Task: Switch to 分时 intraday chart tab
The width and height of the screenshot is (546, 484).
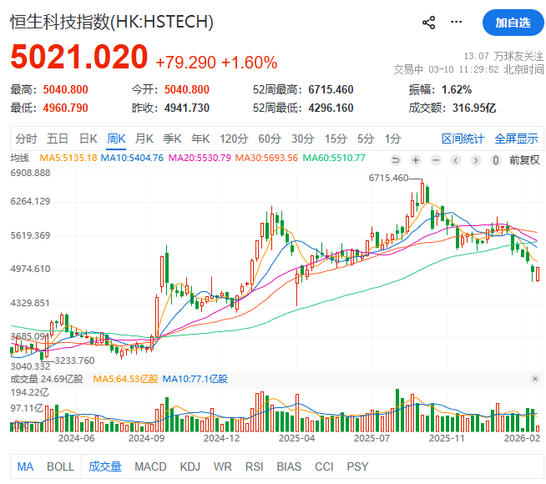Action: pos(26,139)
